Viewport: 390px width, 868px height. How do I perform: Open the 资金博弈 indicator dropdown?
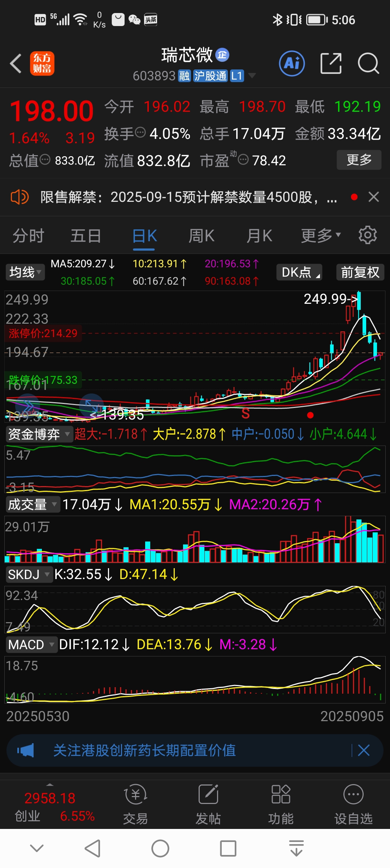[x=39, y=434]
